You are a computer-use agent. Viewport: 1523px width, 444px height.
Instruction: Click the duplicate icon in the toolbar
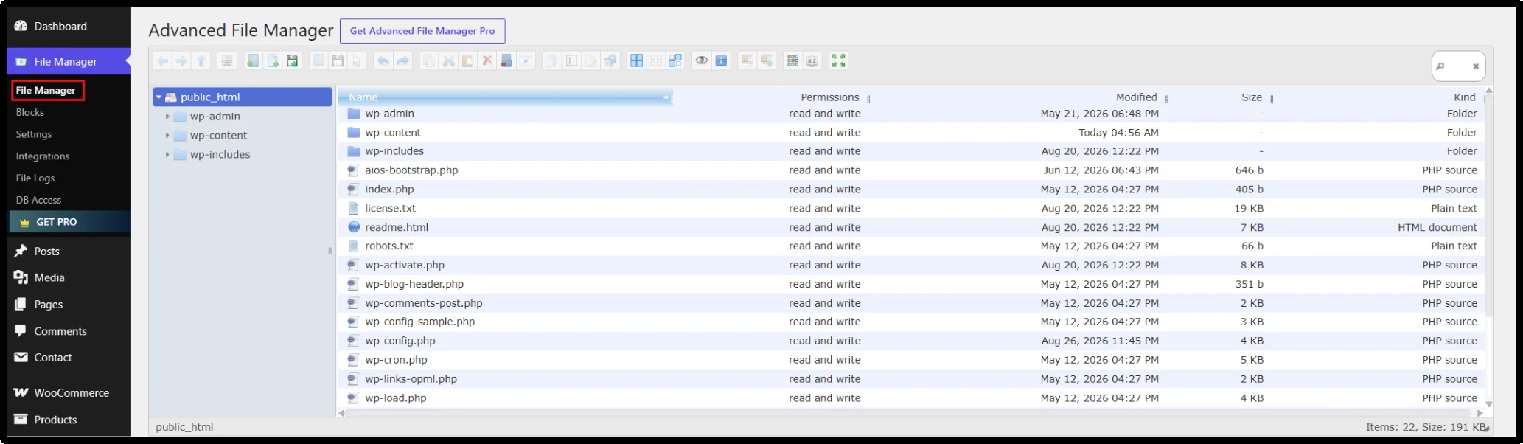[x=551, y=60]
